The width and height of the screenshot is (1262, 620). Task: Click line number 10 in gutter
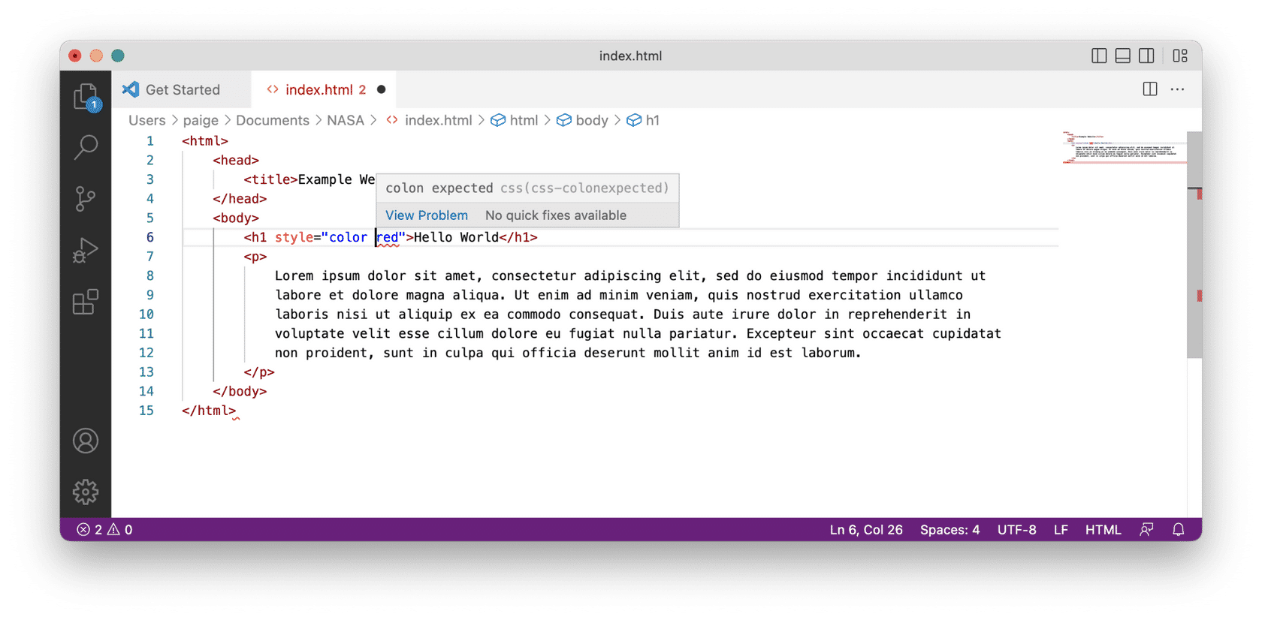[x=146, y=315]
